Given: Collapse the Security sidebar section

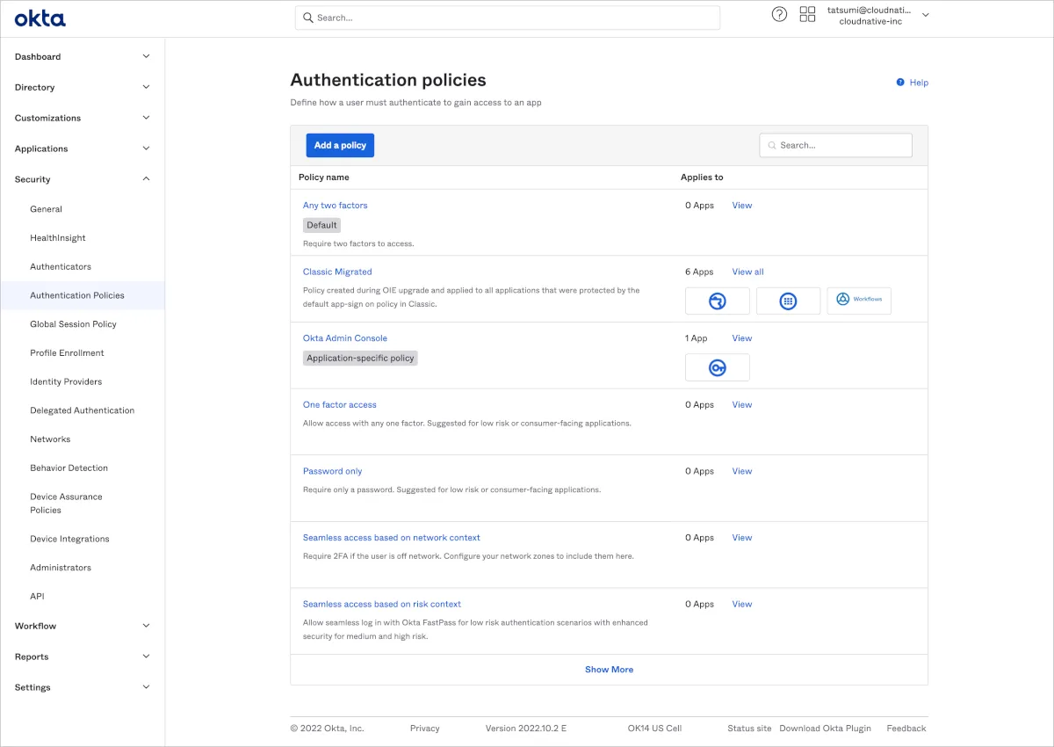Looking at the screenshot, I should [x=146, y=179].
